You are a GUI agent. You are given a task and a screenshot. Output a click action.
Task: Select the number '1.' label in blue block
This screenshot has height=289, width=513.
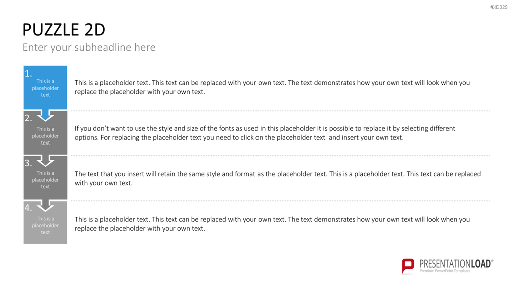click(28, 74)
